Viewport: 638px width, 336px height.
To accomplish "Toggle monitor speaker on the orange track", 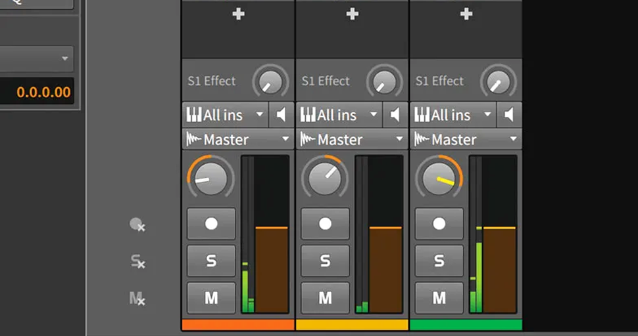I will (281, 115).
